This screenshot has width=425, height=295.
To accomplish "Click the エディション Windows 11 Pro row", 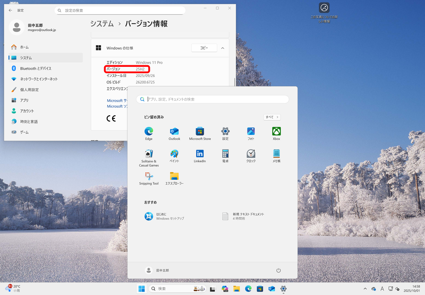I will [x=134, y=63].
